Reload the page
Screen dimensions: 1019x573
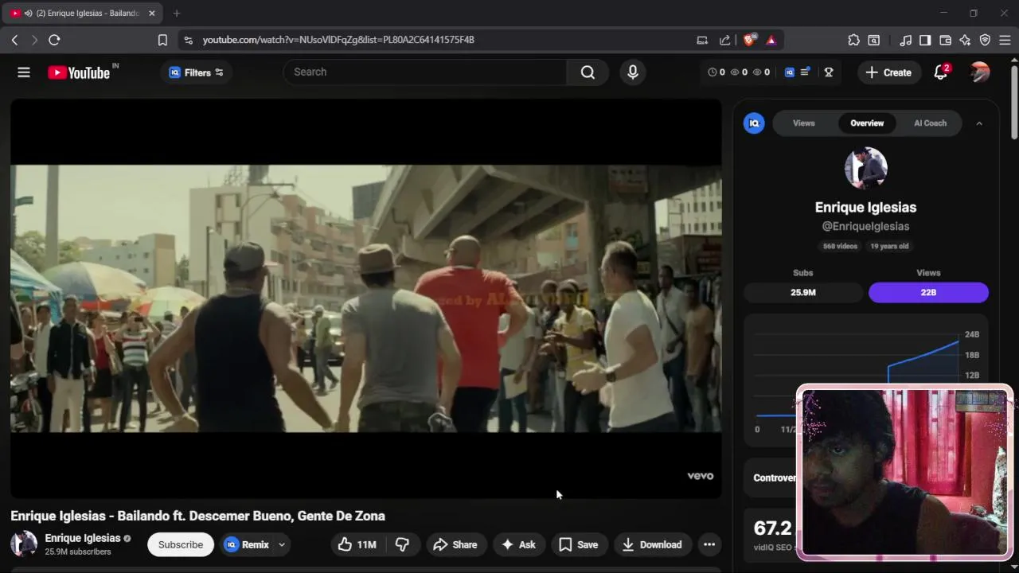pyautogui.click(x=54, y=40)
